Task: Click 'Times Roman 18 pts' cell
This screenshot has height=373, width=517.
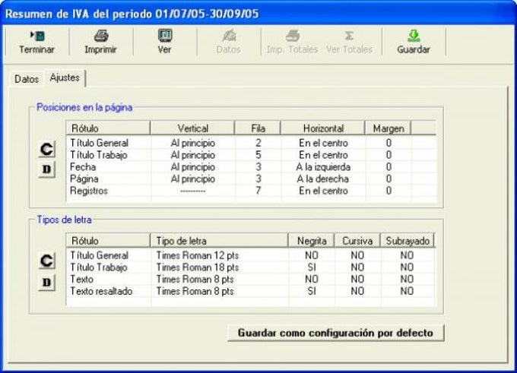Action: coord(197,267)
